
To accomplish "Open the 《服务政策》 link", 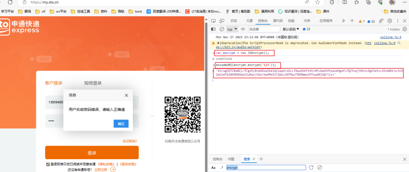I will [x=128, y=164].
